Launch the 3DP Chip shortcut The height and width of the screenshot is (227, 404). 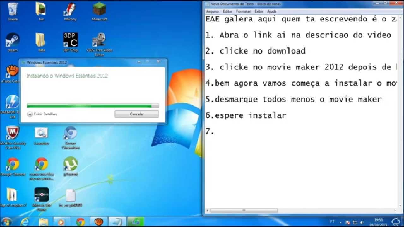tap(70, 42)
